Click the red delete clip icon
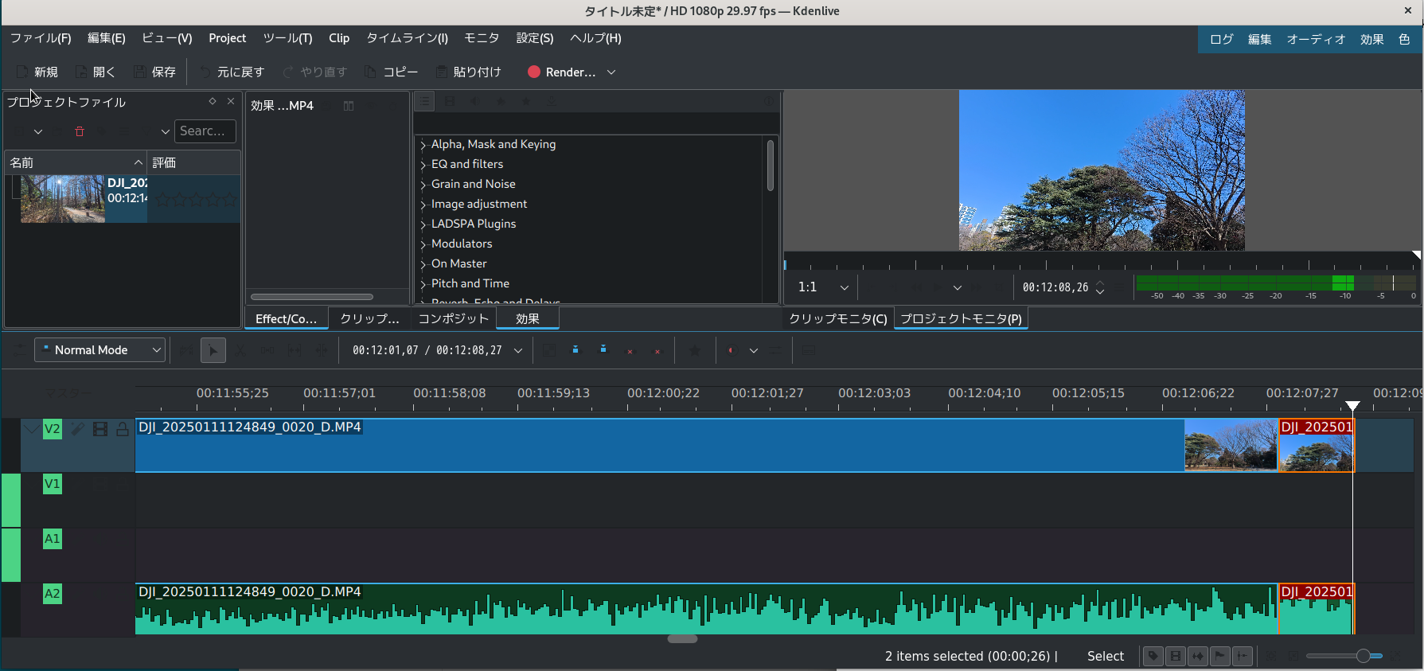 (x=80, y=131)
